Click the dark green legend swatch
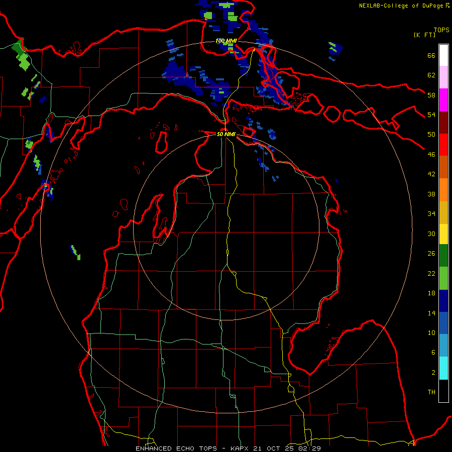Viewport: 452px width, 452px height. coord(443,256)
